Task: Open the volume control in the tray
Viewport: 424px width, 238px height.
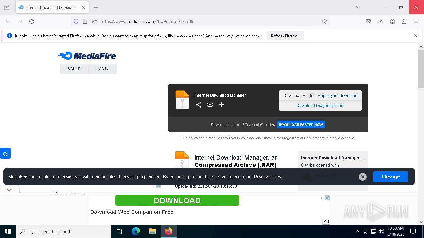Action: [x=381, y=231]
